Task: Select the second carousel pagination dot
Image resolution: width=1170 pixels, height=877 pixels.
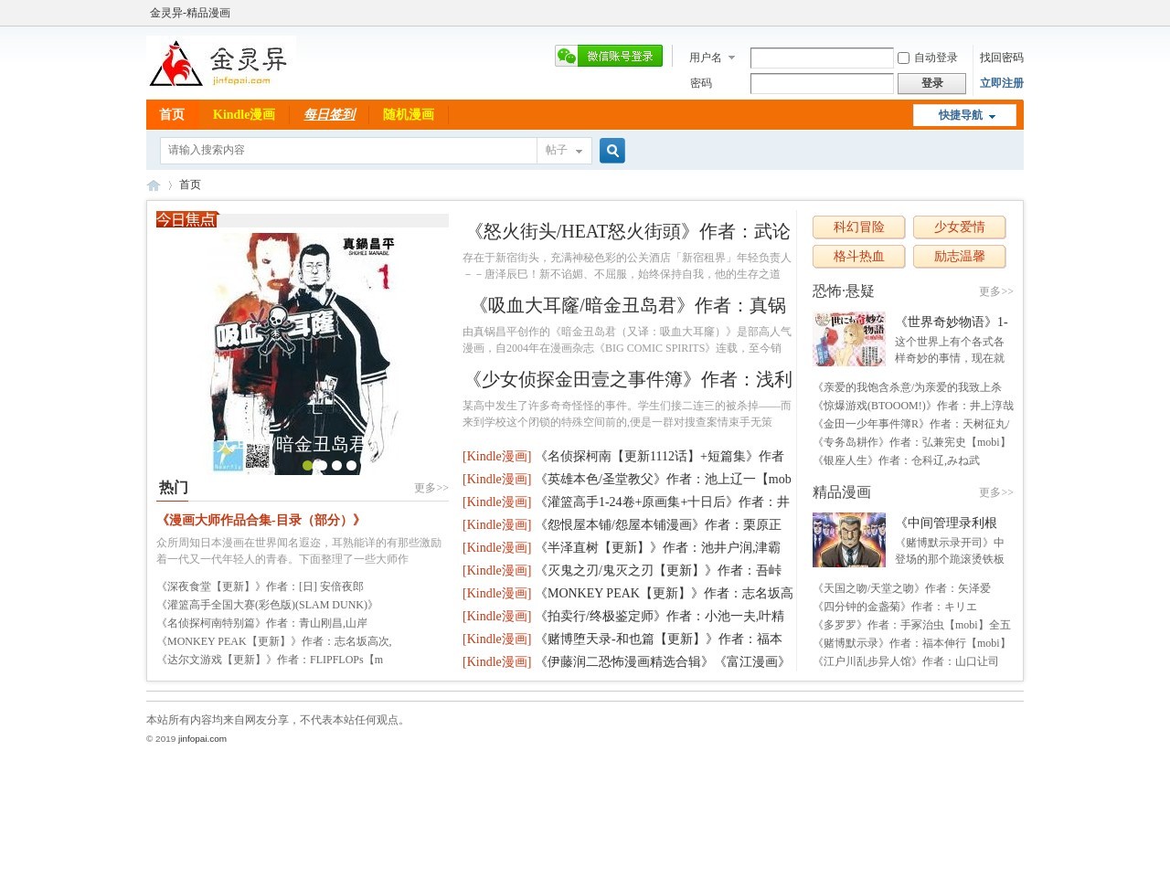Action: [x=320, y=465]
